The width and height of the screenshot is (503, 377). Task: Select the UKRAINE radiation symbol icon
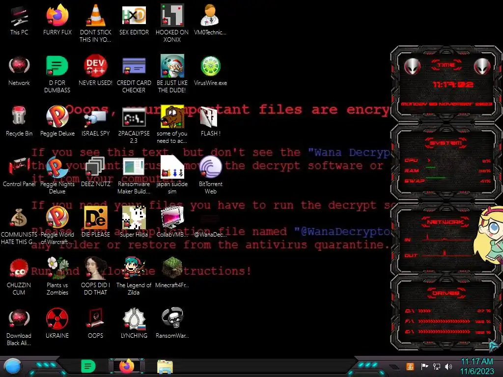[57, 319]
